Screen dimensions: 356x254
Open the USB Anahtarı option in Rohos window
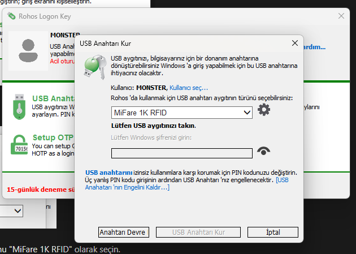(x=53, y=98)
